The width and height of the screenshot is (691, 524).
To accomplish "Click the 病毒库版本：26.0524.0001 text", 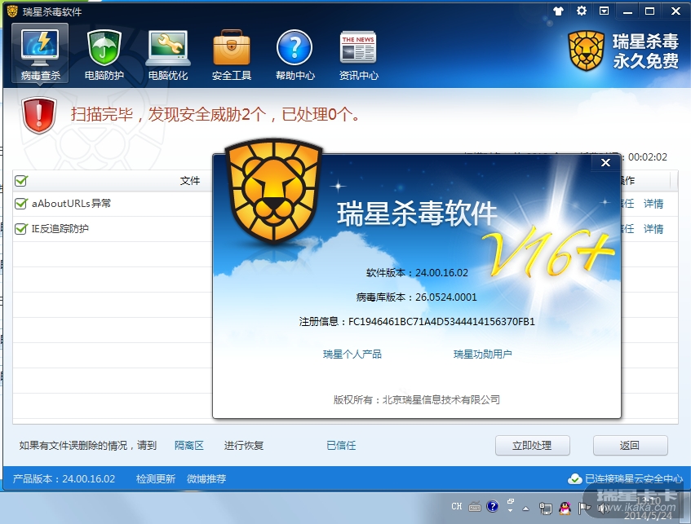I will click(x=416, y=297).
